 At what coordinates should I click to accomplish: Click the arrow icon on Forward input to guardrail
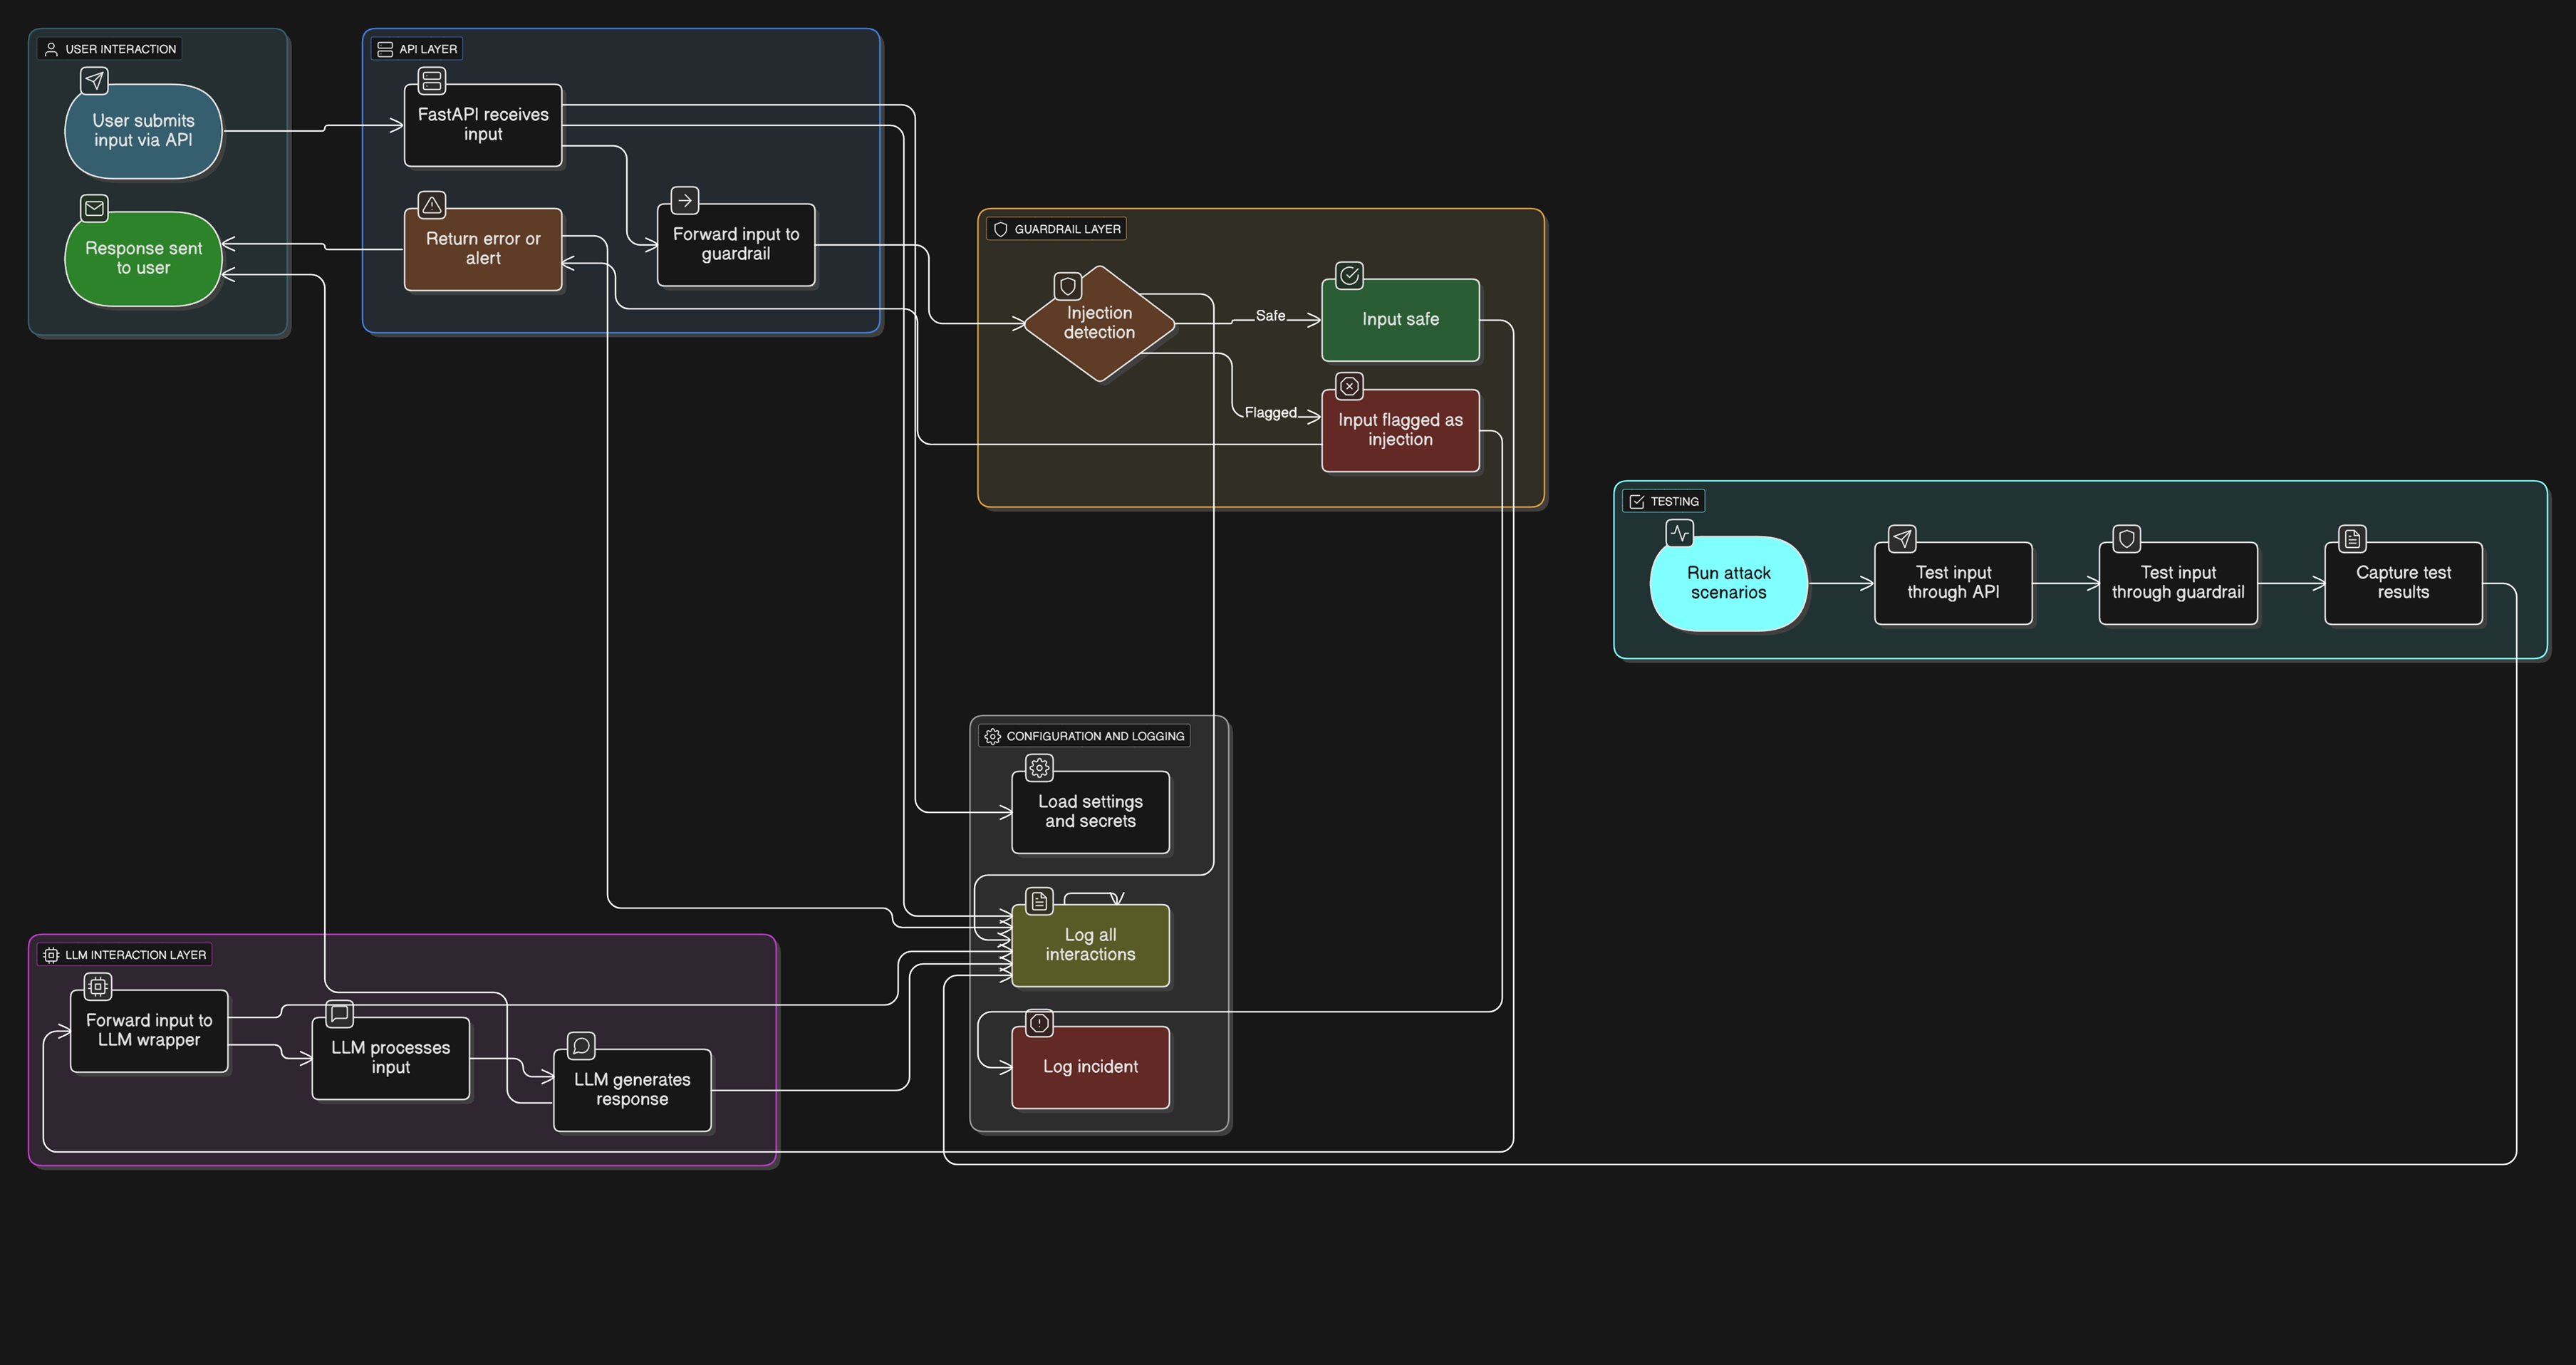[685, 200]
